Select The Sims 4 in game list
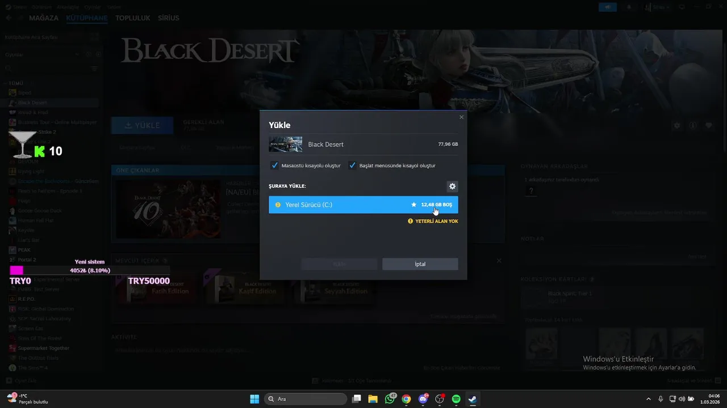727x408 pixels. point(33,368)
